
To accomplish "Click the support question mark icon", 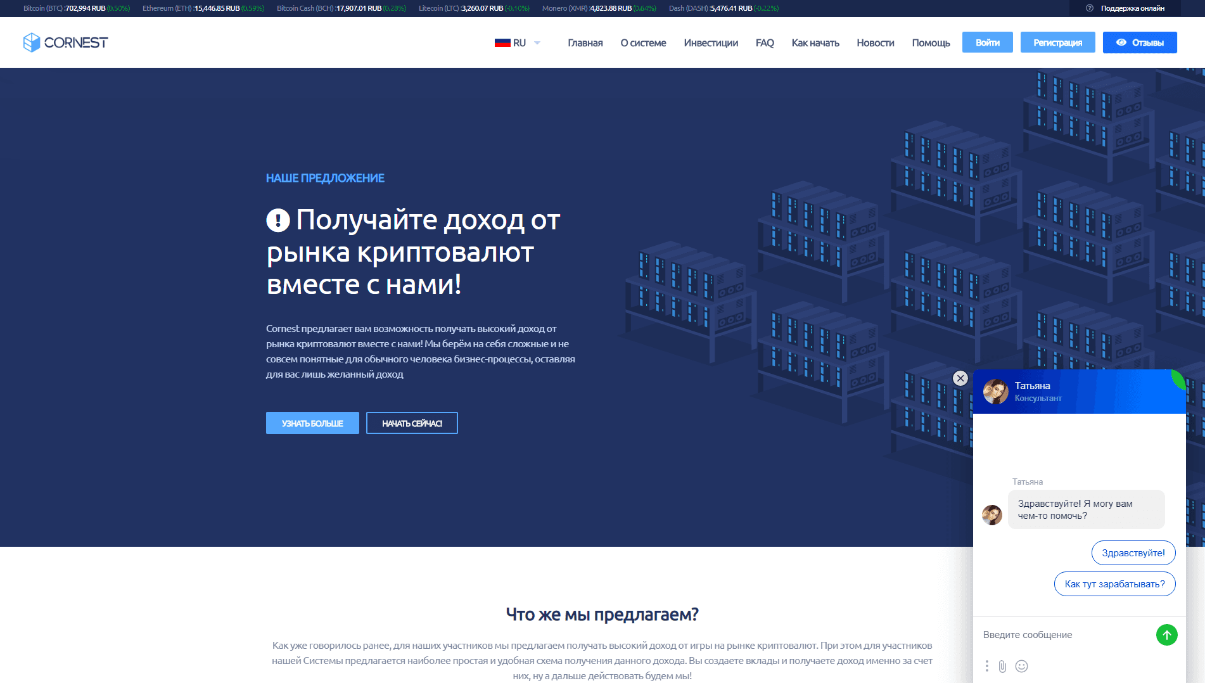I will (1088, 8).
